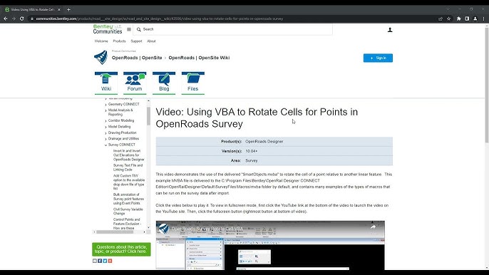Click the Bentley Communities logo
Viewport: 489px width, 275px height.
click(x=108, y=29)
